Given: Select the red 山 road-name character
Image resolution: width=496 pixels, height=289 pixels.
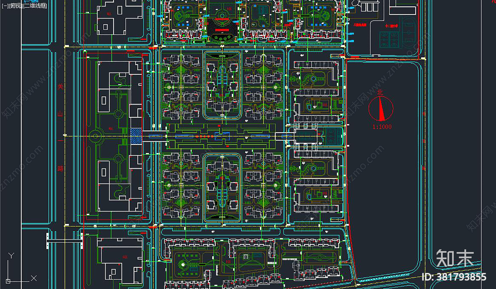Looking at the screenshot, I should (x=60, y=114).
